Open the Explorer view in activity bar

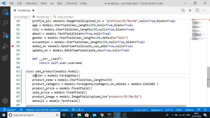tap(5, 12)
